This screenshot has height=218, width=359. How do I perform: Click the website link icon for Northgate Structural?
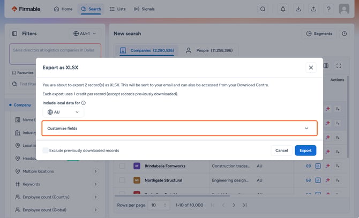click(309, 181)
